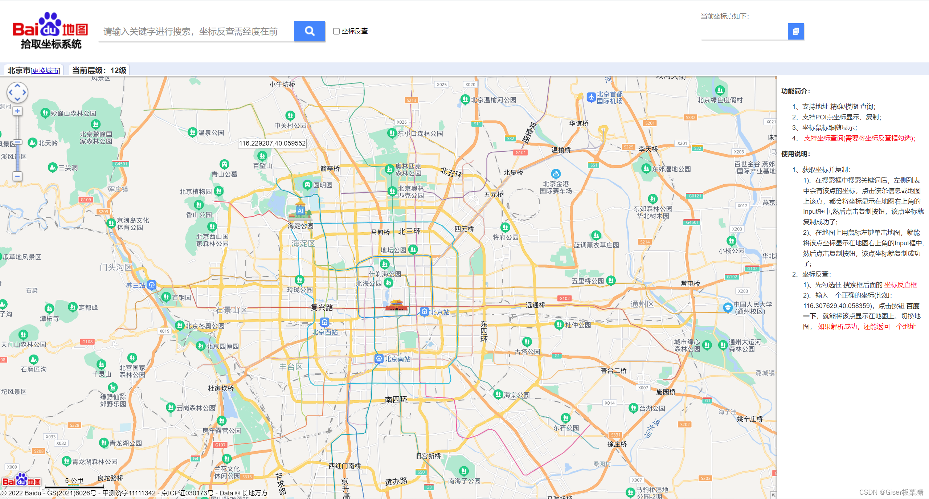Click the 北京南站 railway station icon
The image size is (929, 499).
click(x=379, y=359)
